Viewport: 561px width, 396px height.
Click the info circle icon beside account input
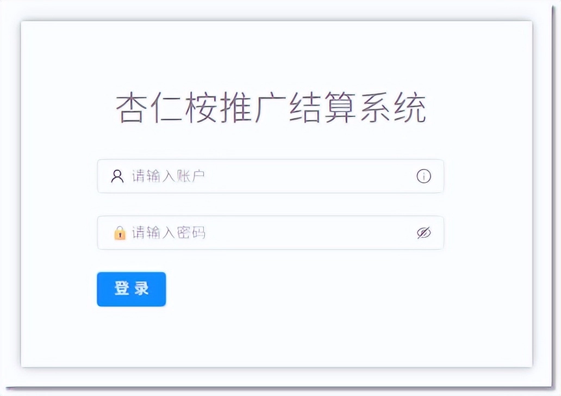coord(423,176)
